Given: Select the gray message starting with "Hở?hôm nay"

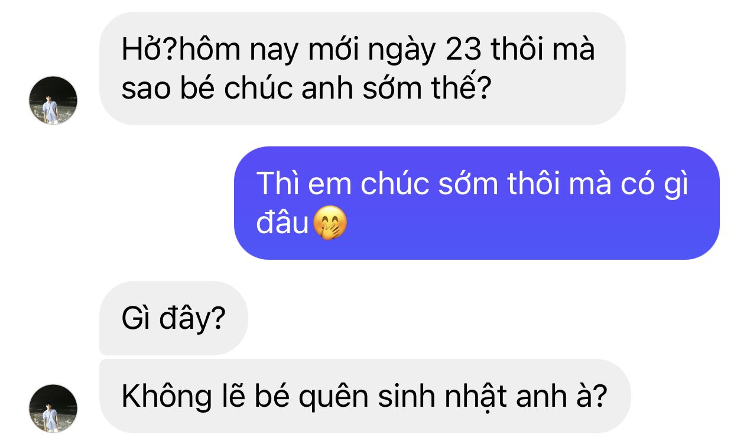Looking at the screenshot, I should pos(362,68).
